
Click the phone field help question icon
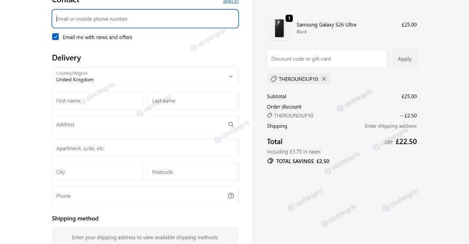click(x=231, y=196)
